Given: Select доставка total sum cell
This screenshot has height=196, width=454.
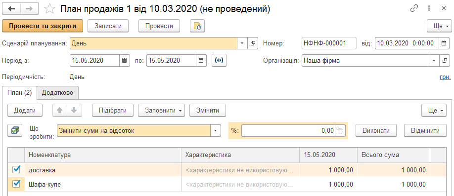Looking at the screenshot, I should coord(394,170).
